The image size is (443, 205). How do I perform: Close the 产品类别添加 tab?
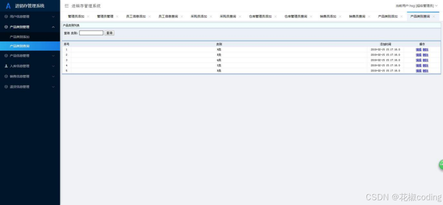[401, 16]
